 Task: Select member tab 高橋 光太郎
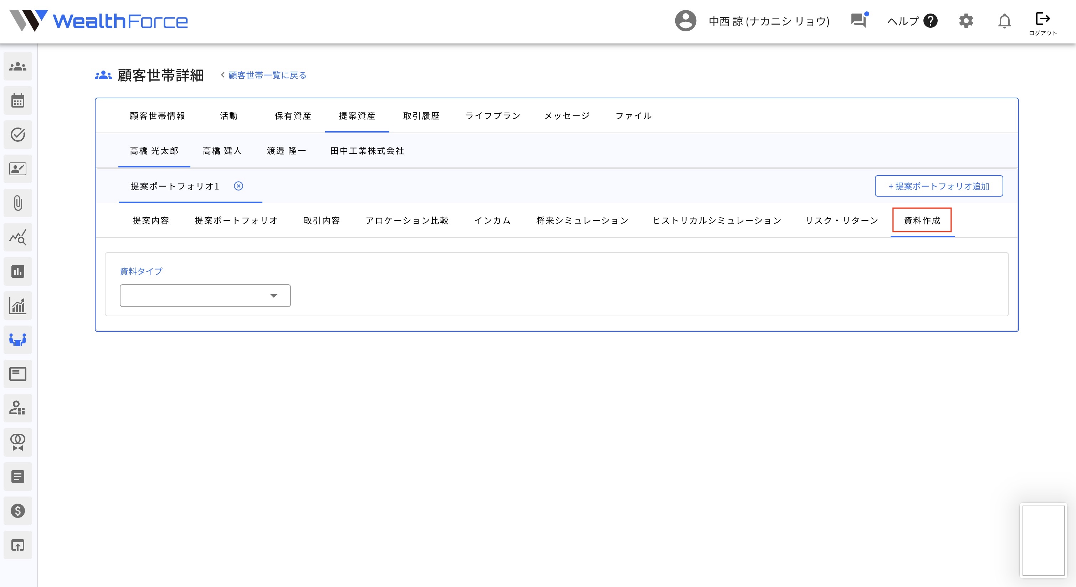pos(154,151)
